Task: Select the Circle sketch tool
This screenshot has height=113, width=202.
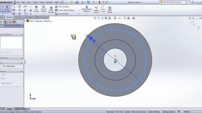Action: (x=19, y=7)
